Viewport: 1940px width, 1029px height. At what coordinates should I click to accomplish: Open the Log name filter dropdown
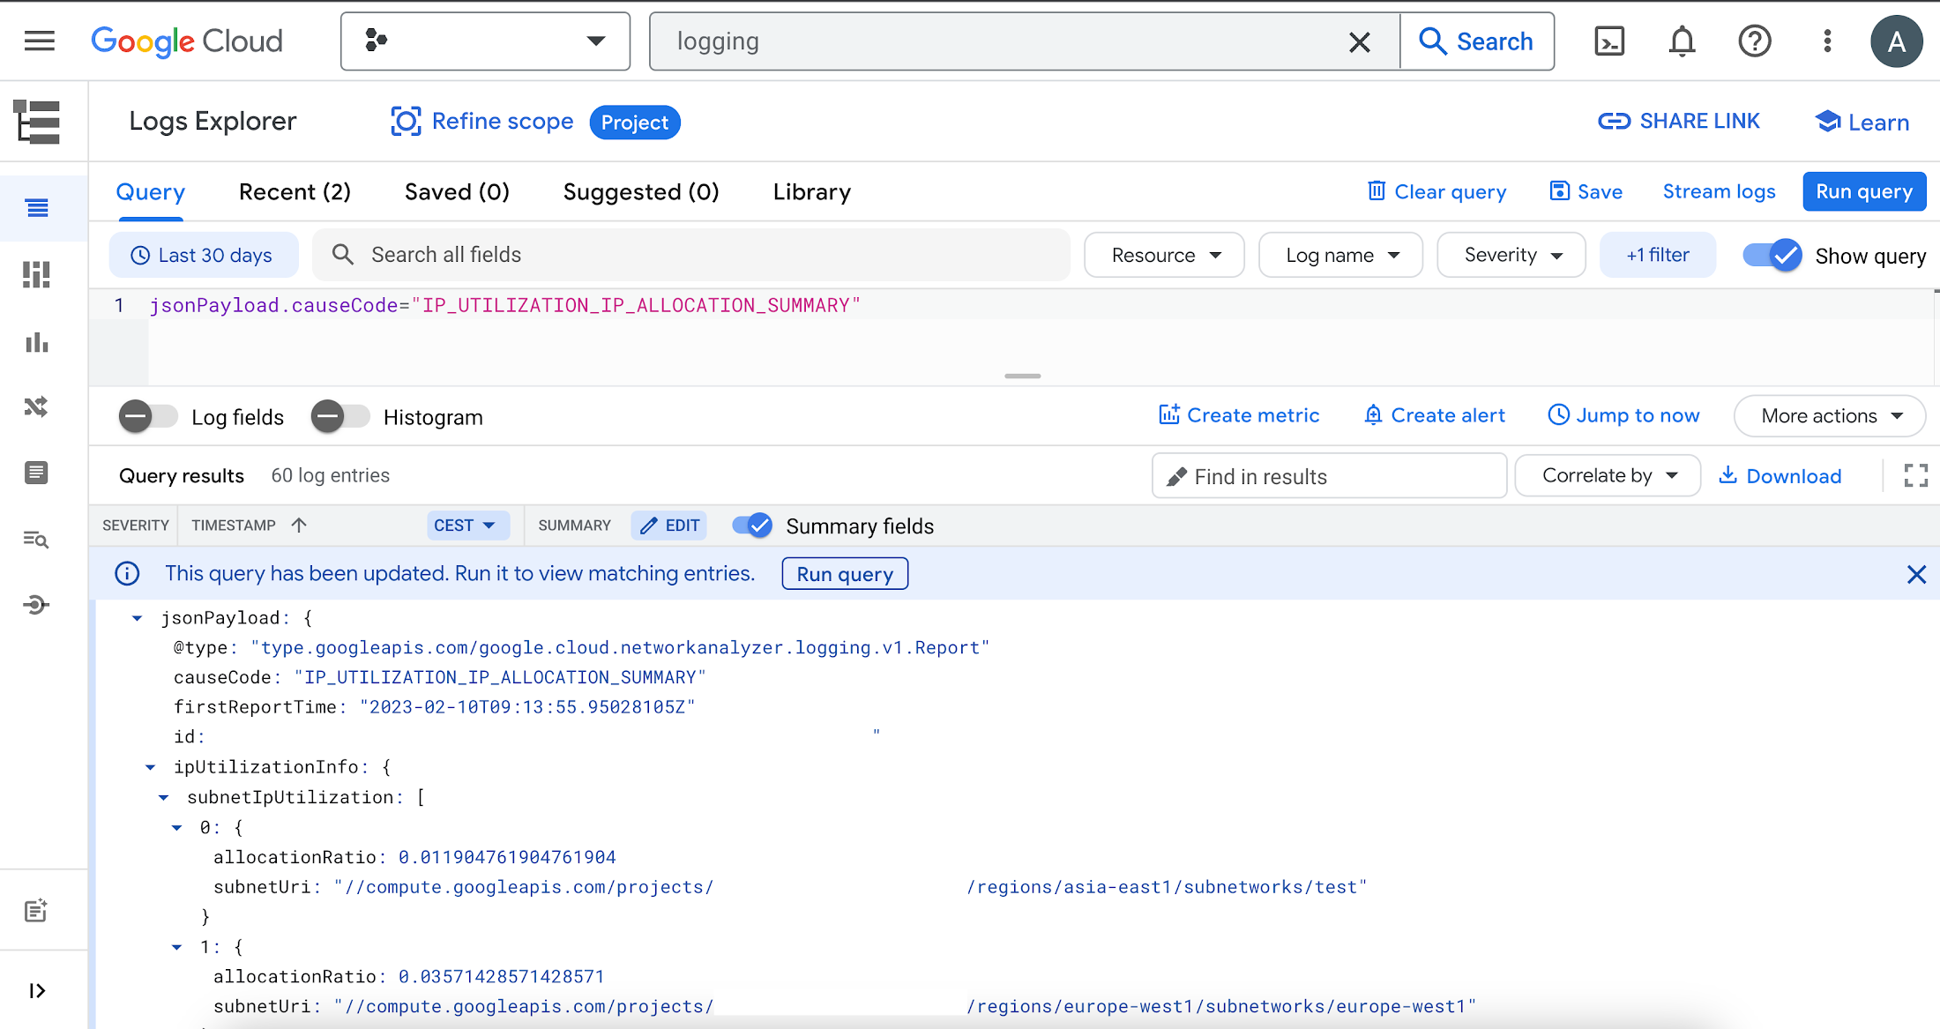pos(1340,255)
